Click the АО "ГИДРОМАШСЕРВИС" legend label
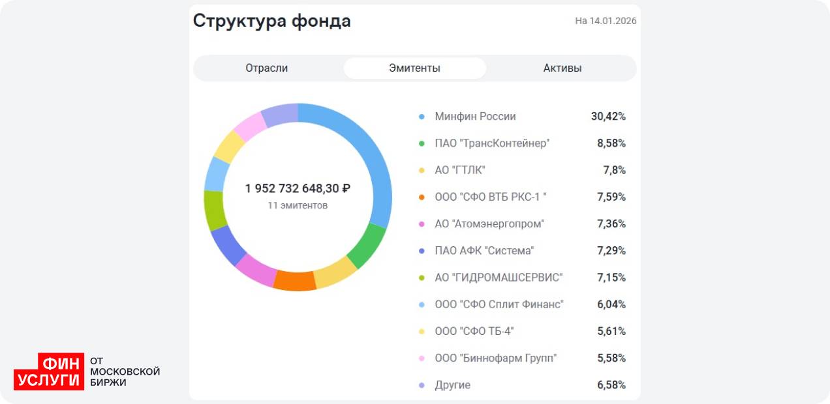This screenshot has height=404, width=830. pyautogui.click(x=499, y=278)
